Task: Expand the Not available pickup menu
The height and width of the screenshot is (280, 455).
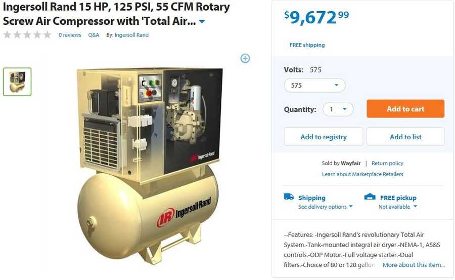Action: (x=397, y=207)
